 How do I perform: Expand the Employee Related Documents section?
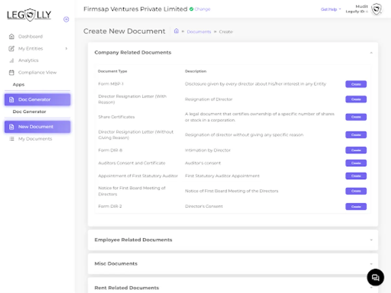point(371,240)
